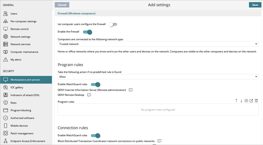
Task: Open the info tooltip for DENY Remote Desktop
Action: (x=89, y=95)
